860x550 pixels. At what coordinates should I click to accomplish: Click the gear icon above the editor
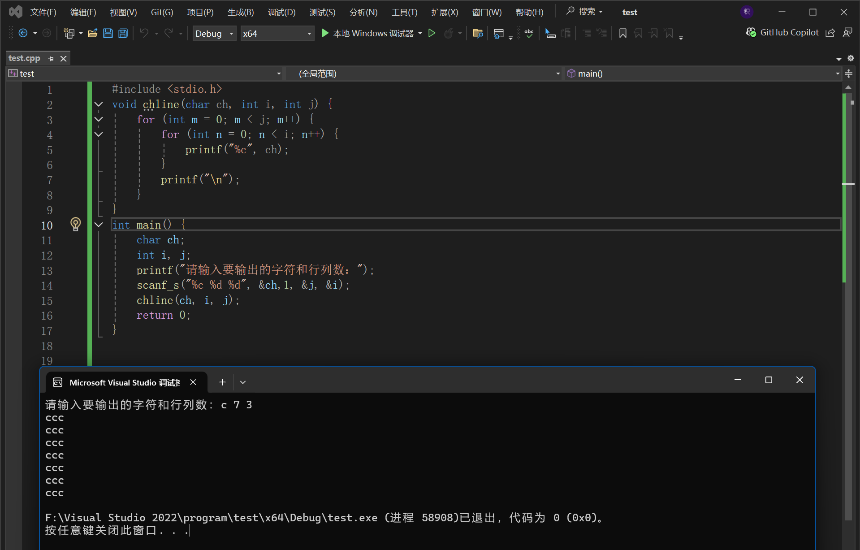pos(851,58)
